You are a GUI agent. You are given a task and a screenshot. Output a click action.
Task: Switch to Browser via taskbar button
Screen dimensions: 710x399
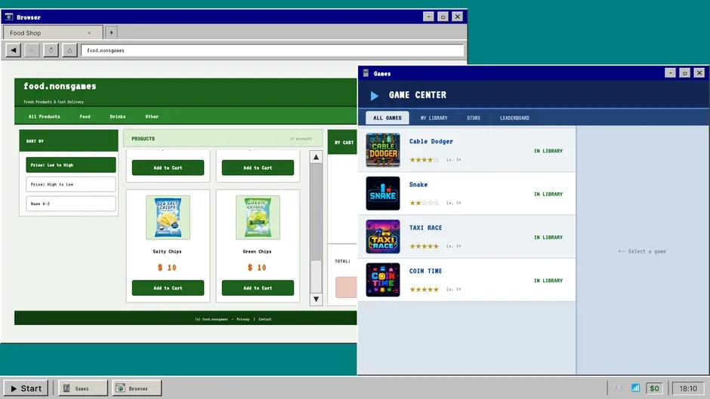click(137, 388)
